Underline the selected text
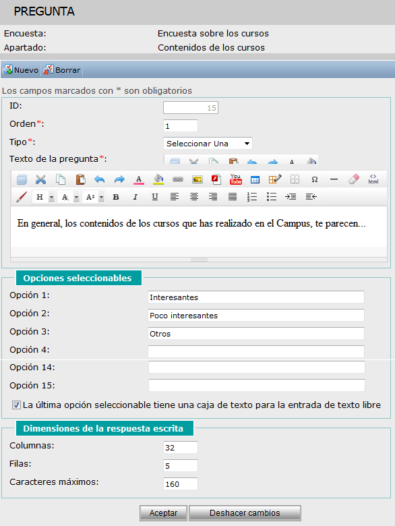 tap(154, 197)
